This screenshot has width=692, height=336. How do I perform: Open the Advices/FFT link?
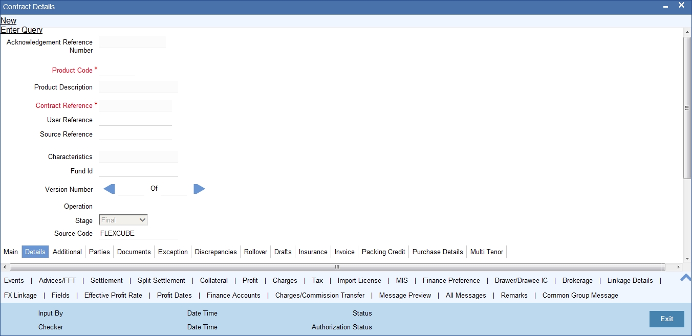[57, 280]
